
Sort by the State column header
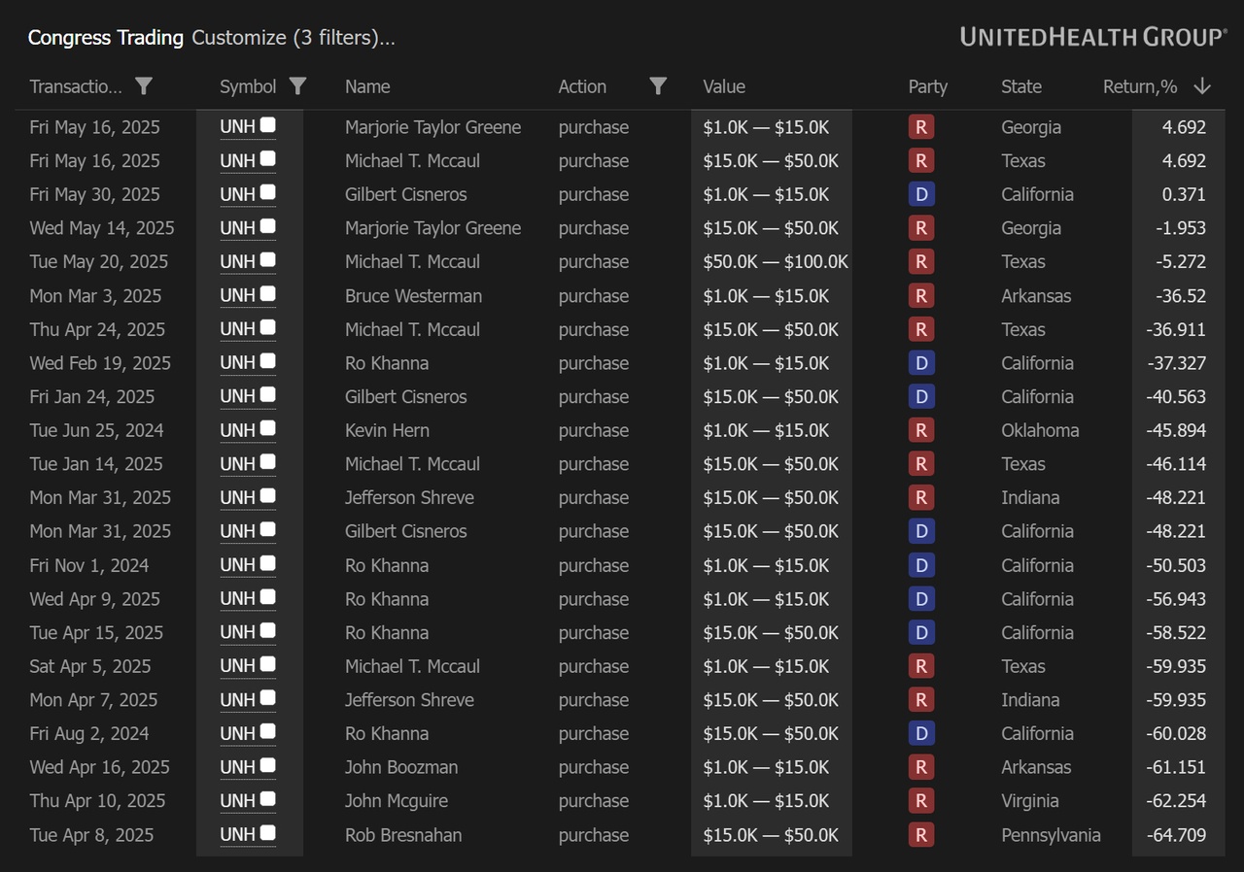pyautogui.click(x=1021, y=86)
